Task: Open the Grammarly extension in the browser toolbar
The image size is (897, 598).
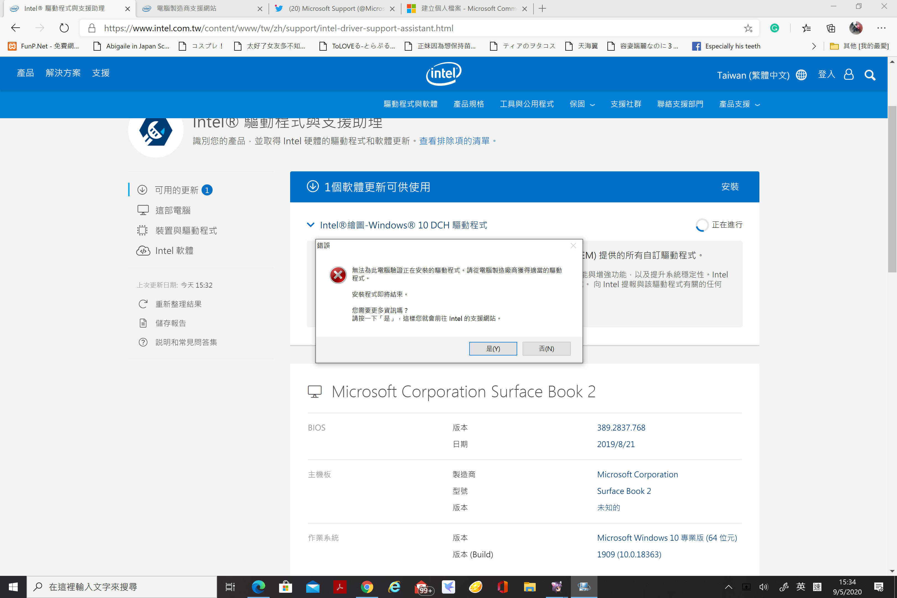Action: point(774,28)
